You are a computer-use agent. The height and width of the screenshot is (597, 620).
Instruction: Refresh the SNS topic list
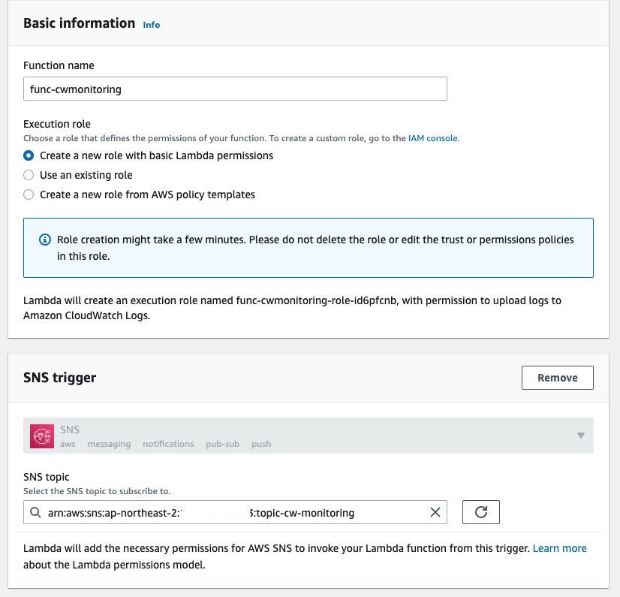pyautogui.click(x=481, y=512)
